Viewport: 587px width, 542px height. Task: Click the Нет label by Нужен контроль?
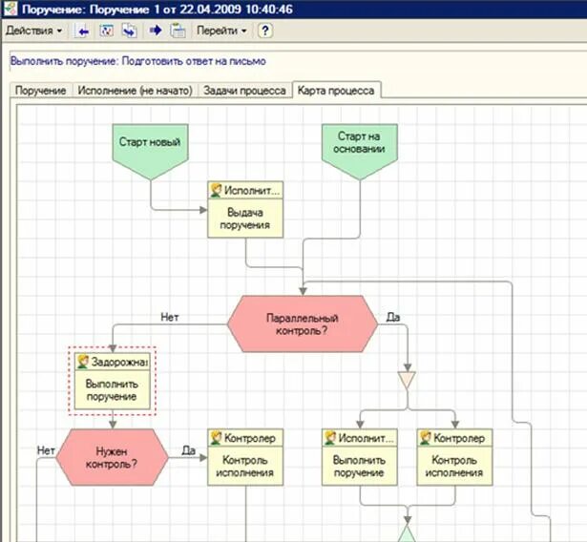[x=46, y=450]
